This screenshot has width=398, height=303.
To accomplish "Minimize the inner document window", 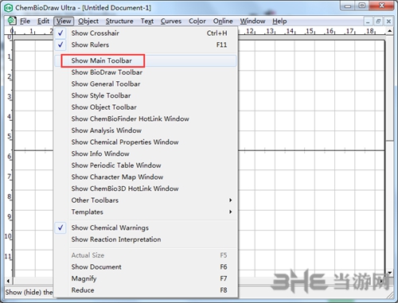I will pyautogui.click(x=368, y=21).
